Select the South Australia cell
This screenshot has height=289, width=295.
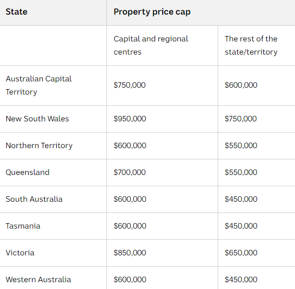point(34,199)
